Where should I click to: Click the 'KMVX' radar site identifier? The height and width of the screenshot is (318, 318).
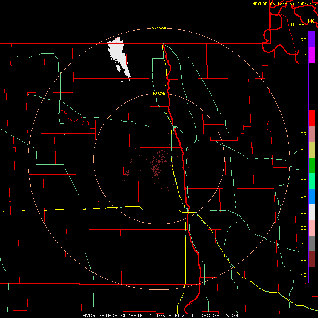(182, 316)
